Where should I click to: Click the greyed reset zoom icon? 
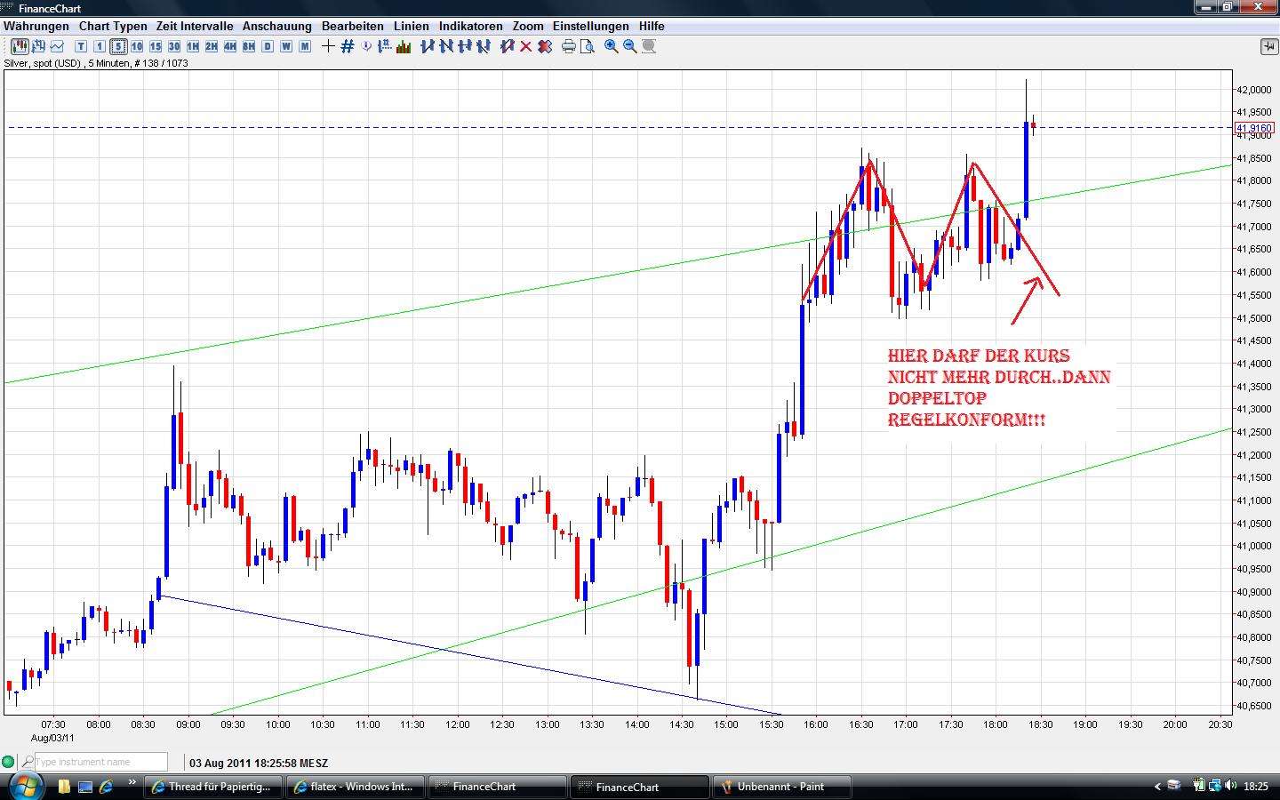(649, 46)
